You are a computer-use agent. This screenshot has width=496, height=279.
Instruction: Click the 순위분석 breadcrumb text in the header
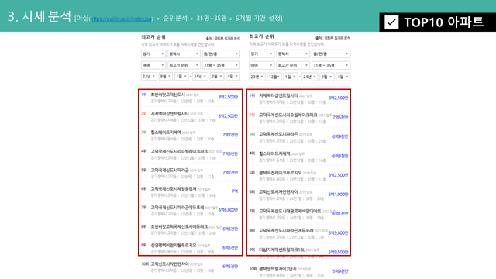click(x=175, y=19)
